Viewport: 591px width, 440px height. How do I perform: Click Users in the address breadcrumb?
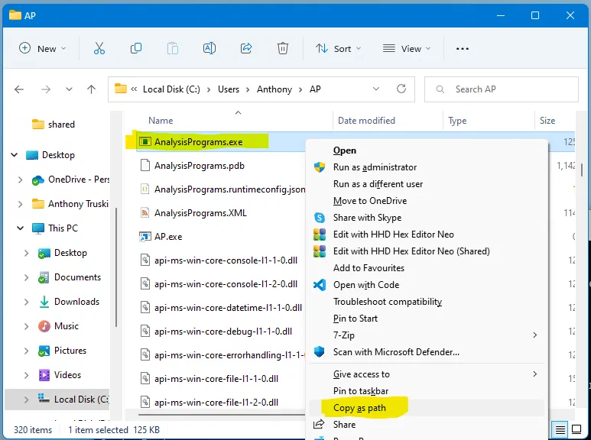pos(229,89)
